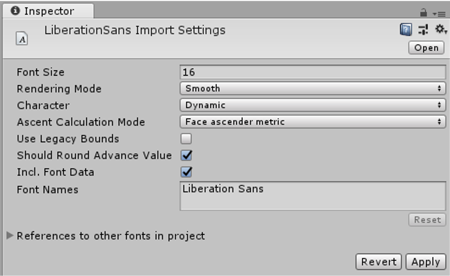Click the preset sliders icon
This screenshot has height=276, width=450.
(423, 29)
